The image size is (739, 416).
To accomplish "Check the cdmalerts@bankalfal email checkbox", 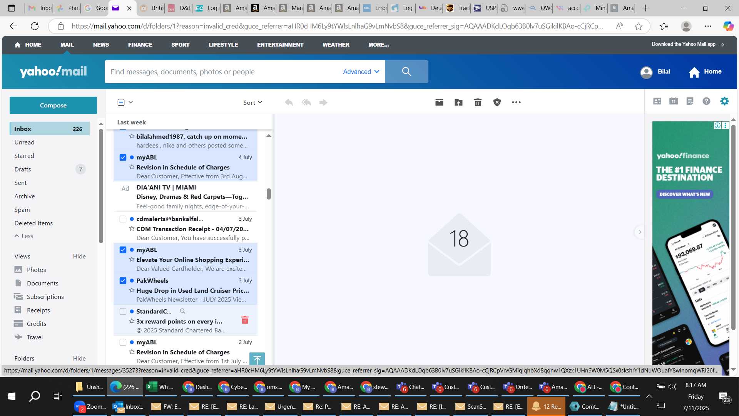I will point(123,219).
